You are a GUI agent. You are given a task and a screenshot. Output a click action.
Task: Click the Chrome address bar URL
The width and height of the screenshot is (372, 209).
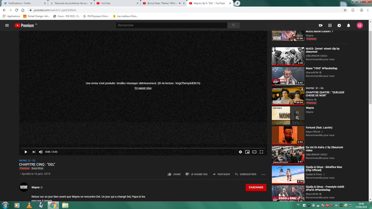click(x=55, y=10)
